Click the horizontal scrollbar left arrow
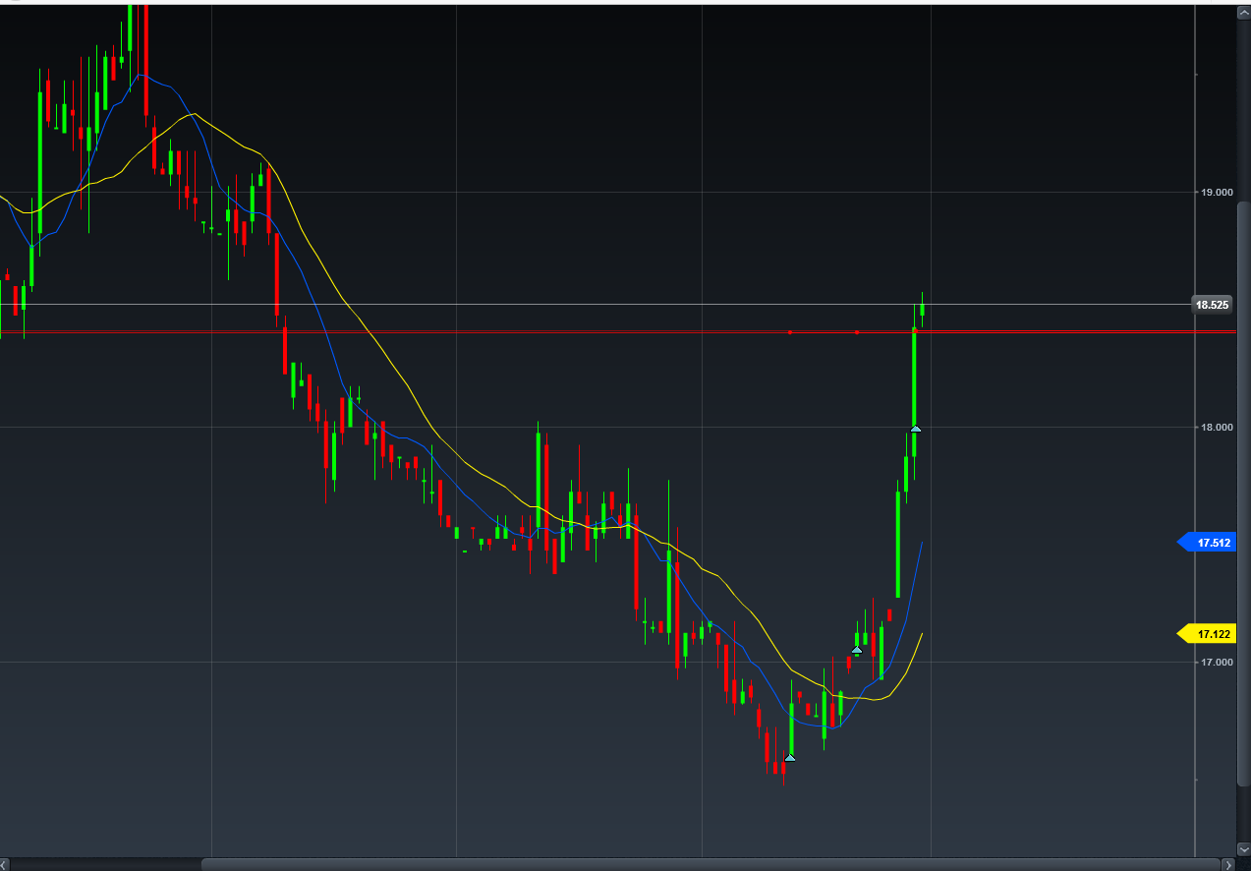 click(5, 864)
